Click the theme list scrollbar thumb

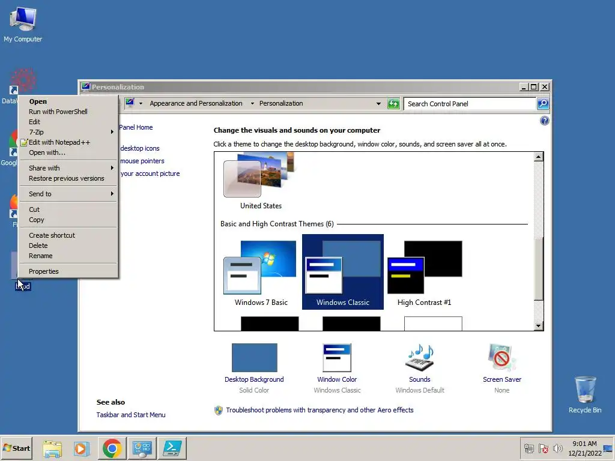coord(539,269)
